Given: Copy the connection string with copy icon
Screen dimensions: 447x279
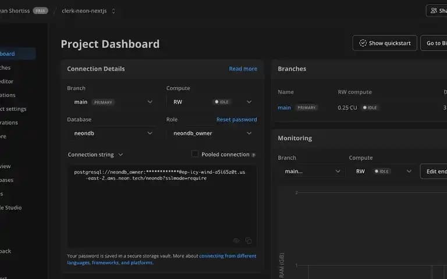Looking at the screenshot, I should (x=249, y=241).
